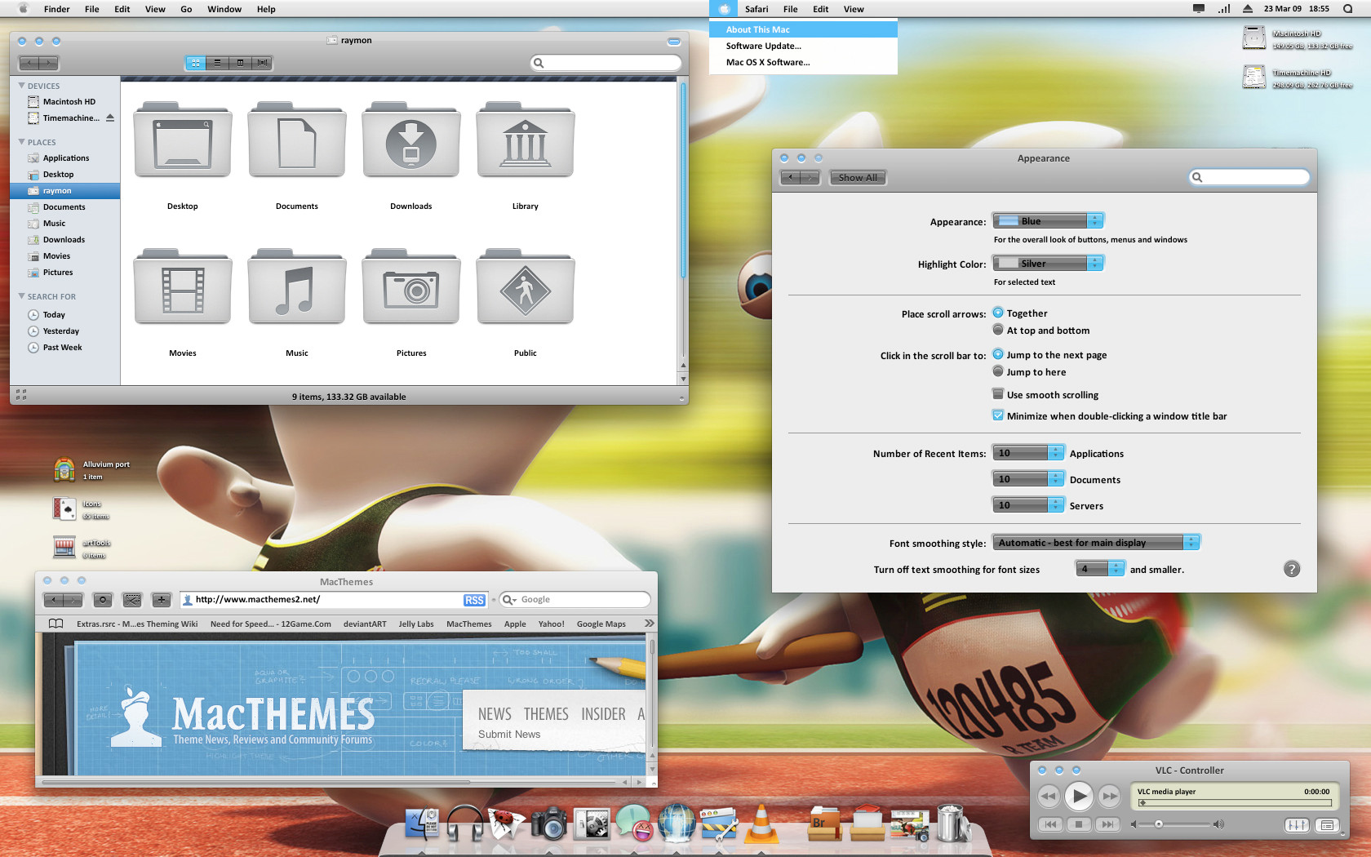The image size is (1371, 857).
Task: Open the font size smoothing threshold dropdown
Action: click(x=1100, y=569)
